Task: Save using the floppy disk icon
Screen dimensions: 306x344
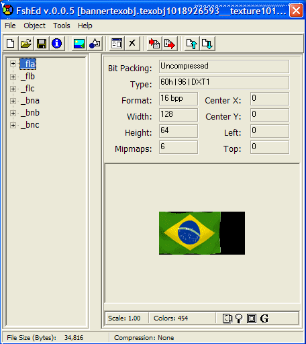Action: tap(42, 44)
